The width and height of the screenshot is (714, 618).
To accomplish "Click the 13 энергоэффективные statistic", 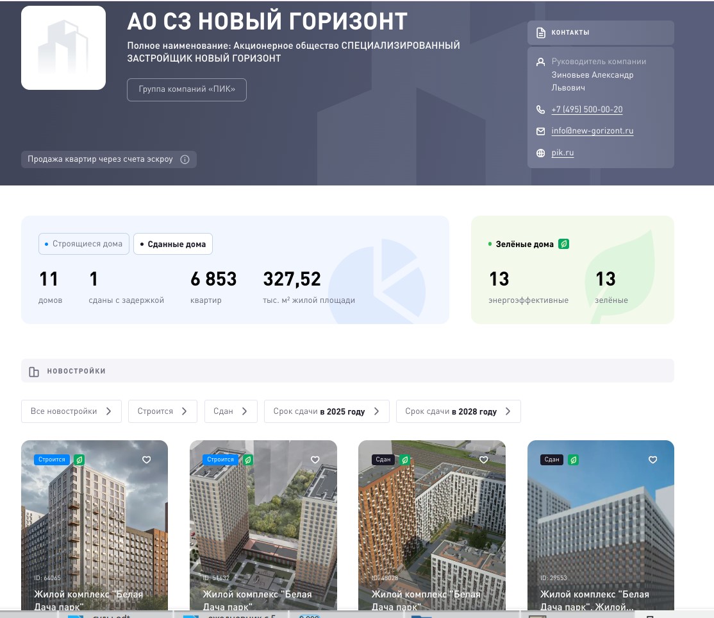I will click(x=528, y=288).
